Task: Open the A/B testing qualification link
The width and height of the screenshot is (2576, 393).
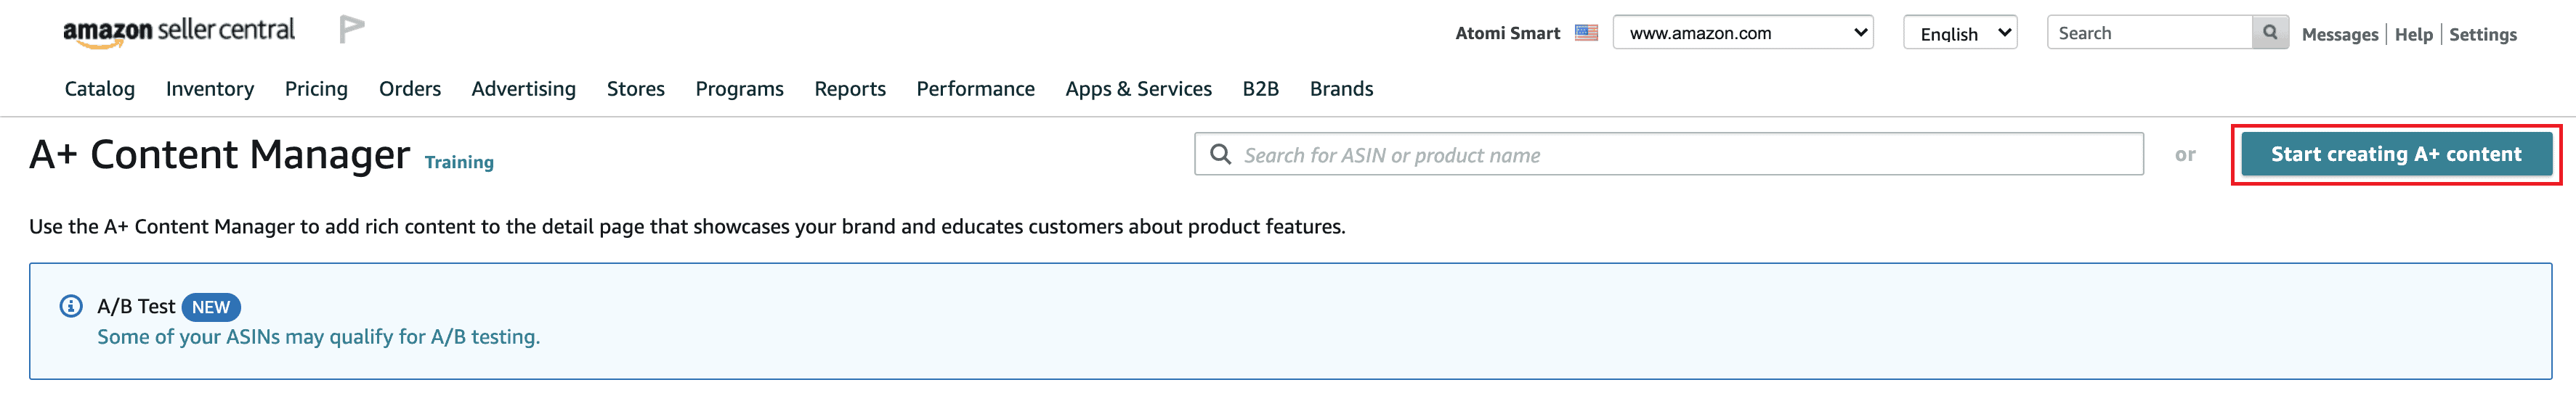Action: (x=319, y=337)
